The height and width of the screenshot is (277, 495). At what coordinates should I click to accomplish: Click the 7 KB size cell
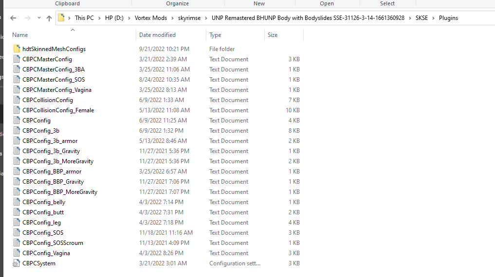tap(294, 100)
